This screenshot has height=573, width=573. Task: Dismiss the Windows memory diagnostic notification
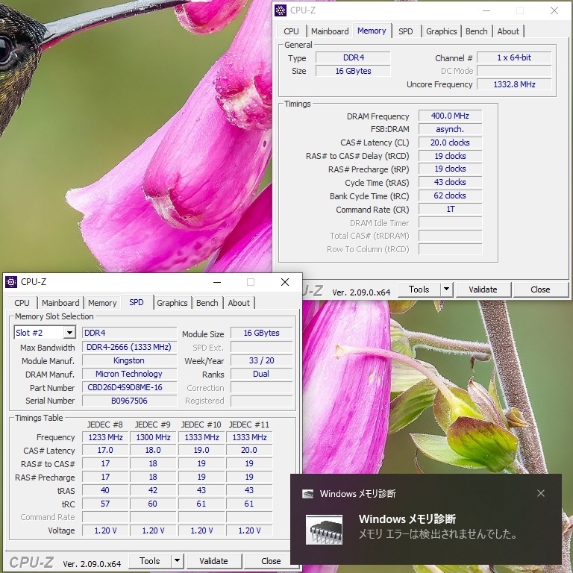coord(541,493)
